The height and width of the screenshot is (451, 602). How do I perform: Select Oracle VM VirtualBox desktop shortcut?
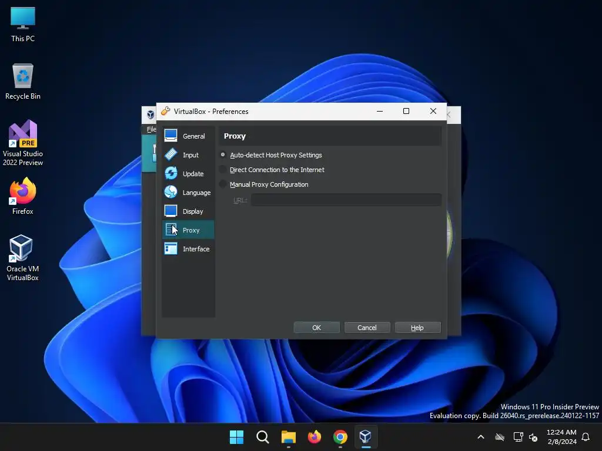[x=23, y=258]
